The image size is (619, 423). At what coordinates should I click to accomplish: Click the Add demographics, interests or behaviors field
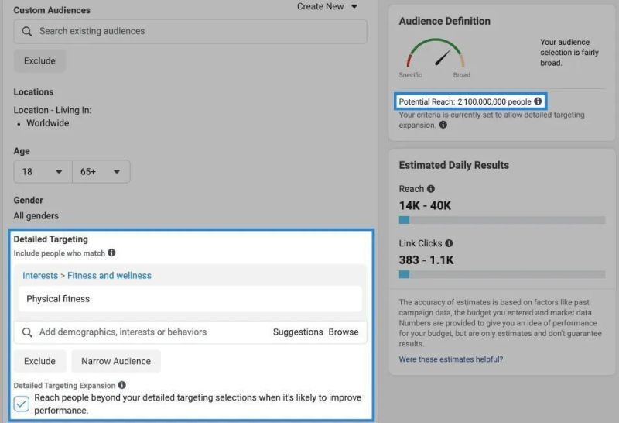pos(190,332)
